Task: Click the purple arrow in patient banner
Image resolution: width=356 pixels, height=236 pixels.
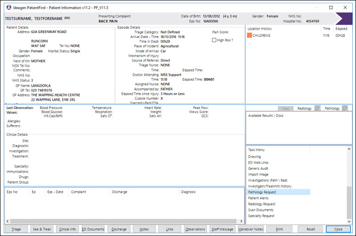Action: pos(344,19)
